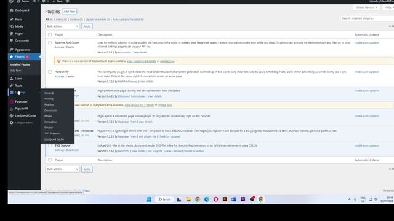Click the bottom Apply button
The height and width of the screenshot is (221, 394).
(87, 169)
